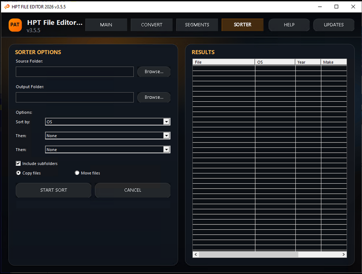362x274 pixels.
Task: Select the Move files radio option
Action: (77, 173)
